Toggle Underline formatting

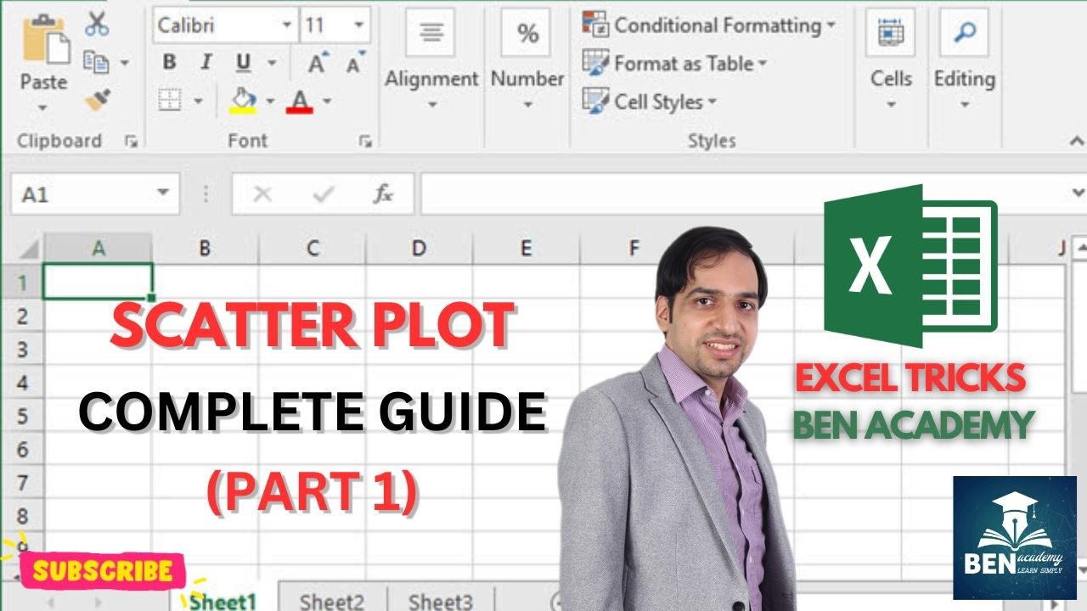(x=244, y=63)
